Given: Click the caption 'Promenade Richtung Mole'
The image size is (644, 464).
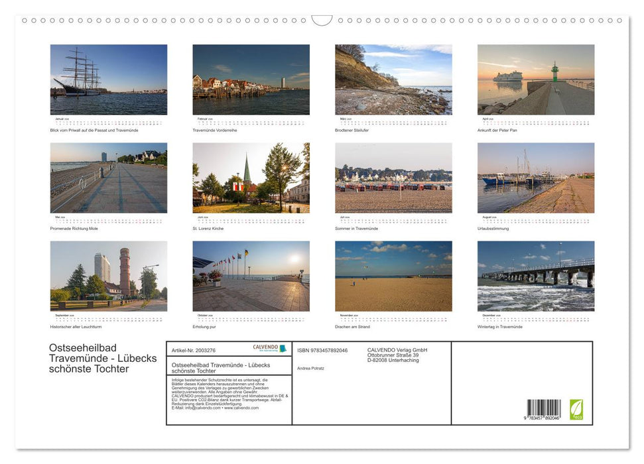Looking at the screenshot, I should 75,228.
